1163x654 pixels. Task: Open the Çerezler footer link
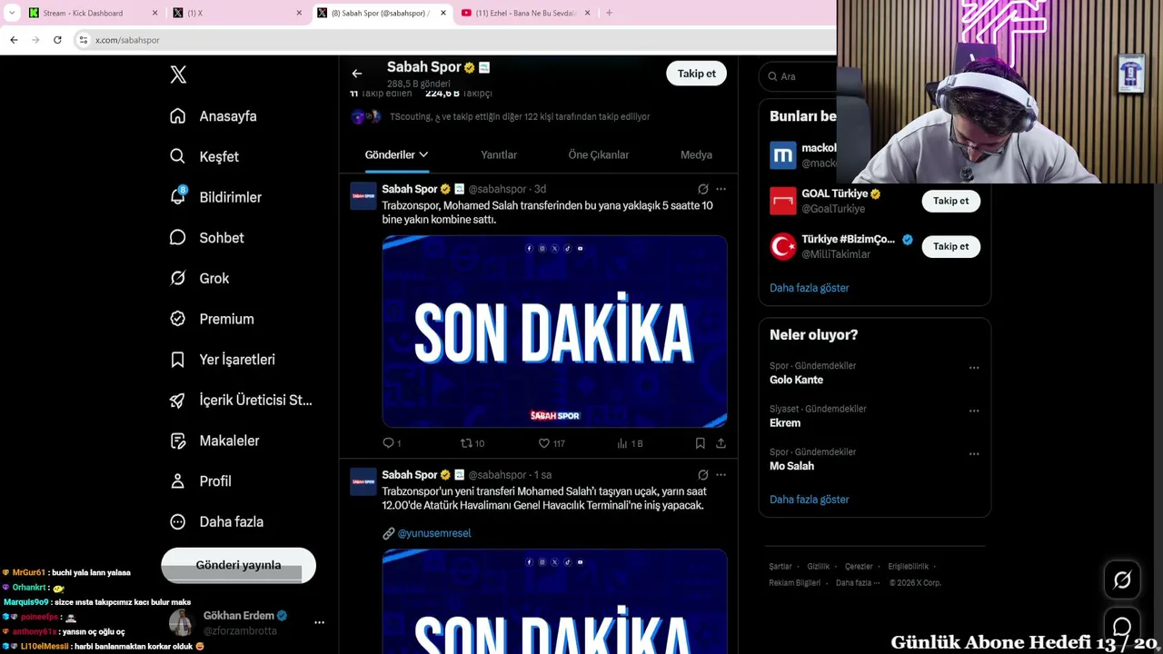click(x=859, y=567)
